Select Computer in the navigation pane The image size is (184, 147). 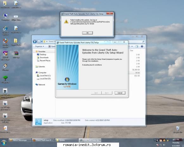41,73
